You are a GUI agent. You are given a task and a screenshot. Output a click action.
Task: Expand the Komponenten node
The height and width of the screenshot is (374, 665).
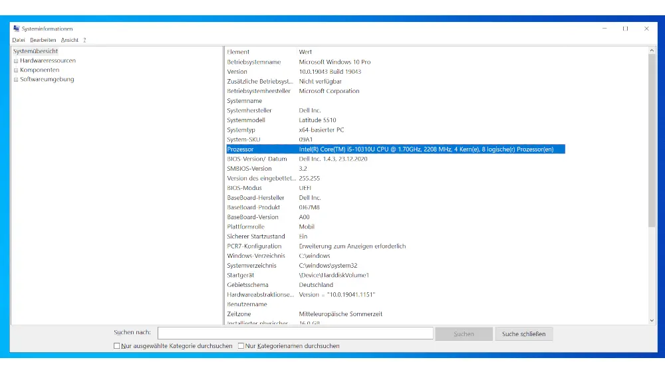tap(16, 70)
